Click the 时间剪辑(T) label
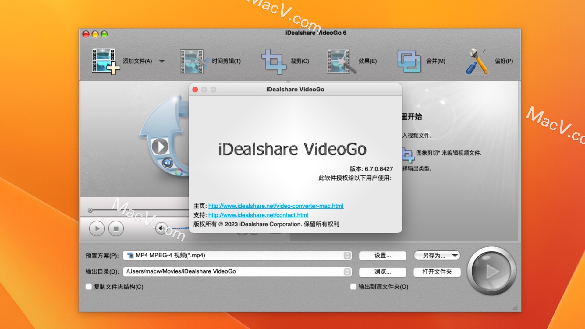The image size is (585, 329). tap(226, 61)
